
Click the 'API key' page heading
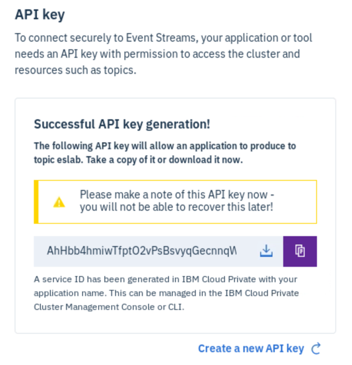click(x=40, y=15)
